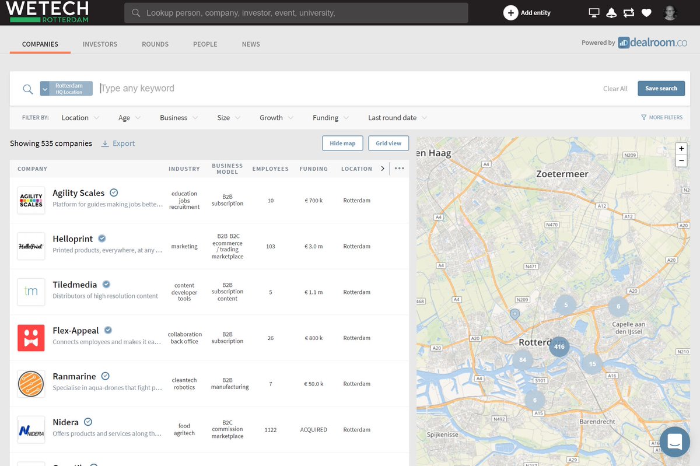Open Flex-Appeal company logo

click(31, 338)
